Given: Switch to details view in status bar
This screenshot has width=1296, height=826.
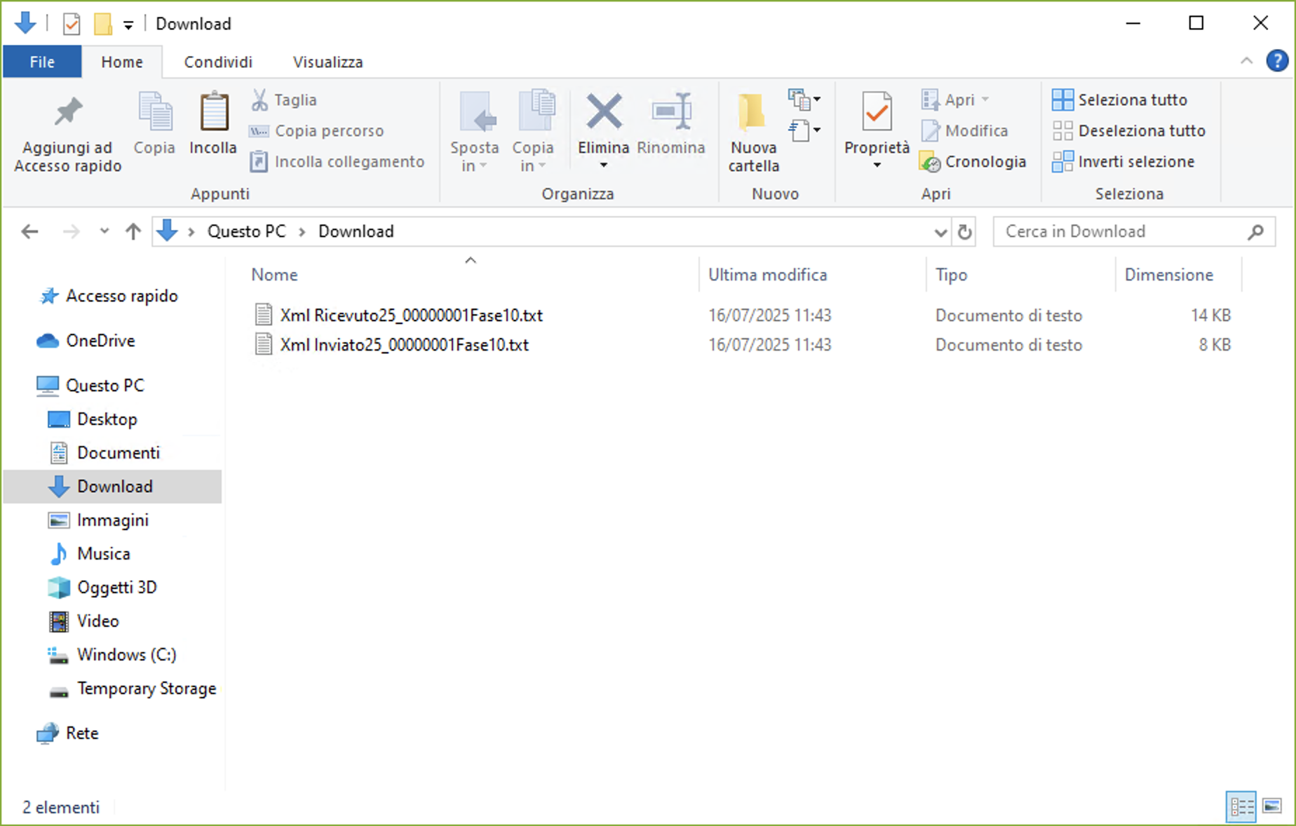Looking at the screenshot, I should 1241,806.
